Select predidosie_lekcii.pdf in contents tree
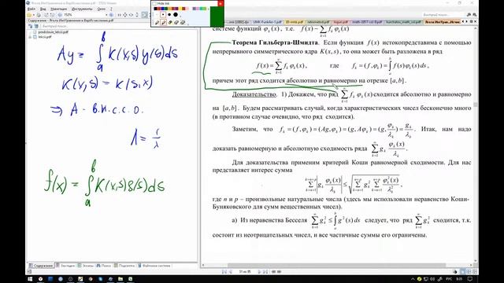 point(53,32)
